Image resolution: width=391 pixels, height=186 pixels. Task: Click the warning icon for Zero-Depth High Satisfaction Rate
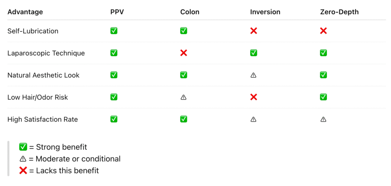(323, 119)
